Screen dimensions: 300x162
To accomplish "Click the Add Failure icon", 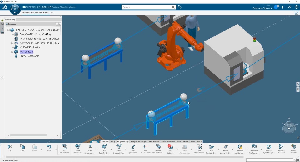I will click(x=170, y=146).
